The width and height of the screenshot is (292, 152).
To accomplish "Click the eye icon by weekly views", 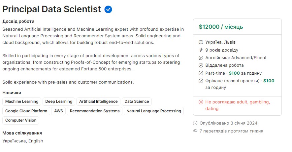I will (195, 131).
